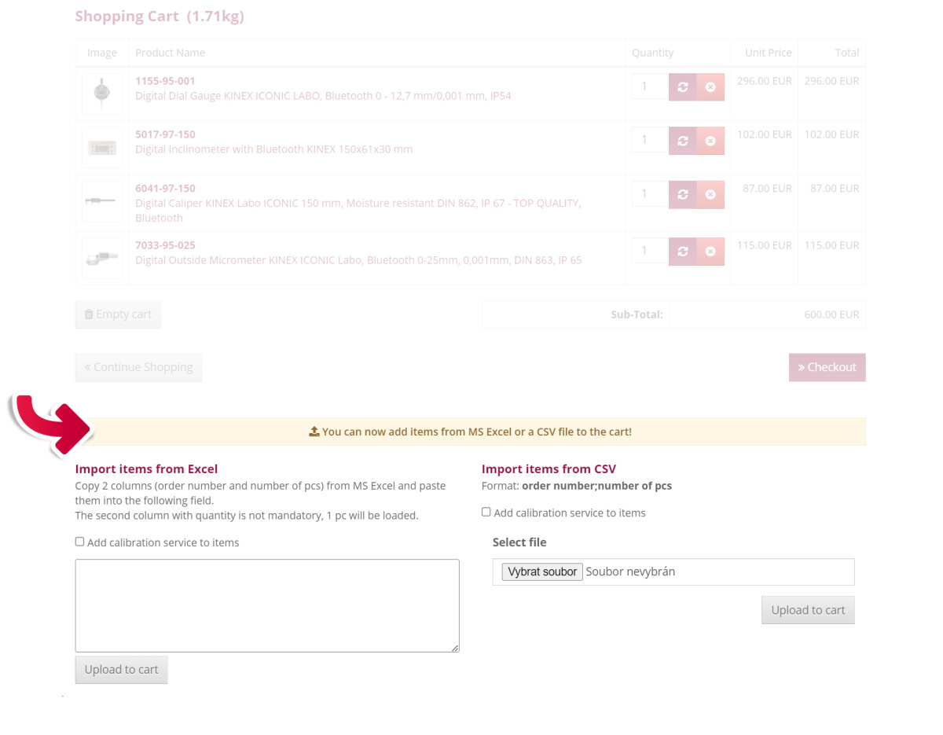Delete Digital Caliper item from cart

pyautogui.click(x=710, y=195)
